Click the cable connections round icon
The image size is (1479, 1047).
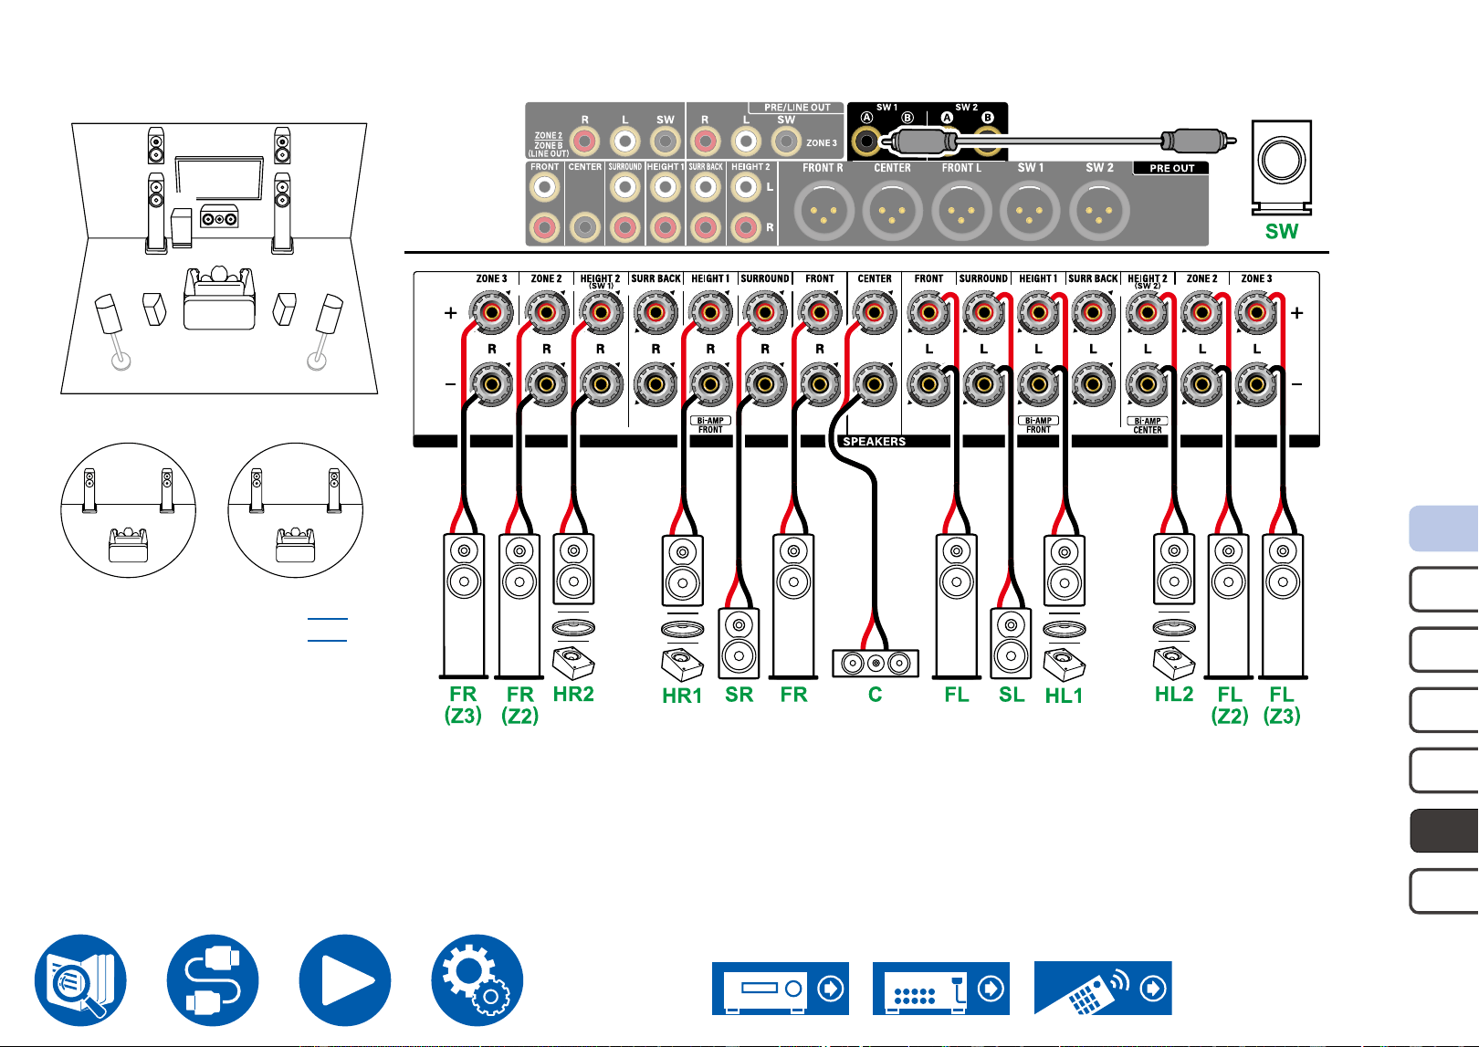click(x=213, y=979)
